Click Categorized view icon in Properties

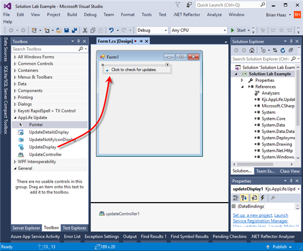tap(236, 198)
